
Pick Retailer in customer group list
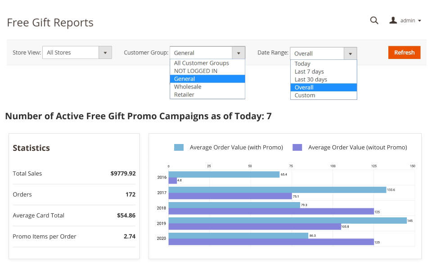[184, 94]
